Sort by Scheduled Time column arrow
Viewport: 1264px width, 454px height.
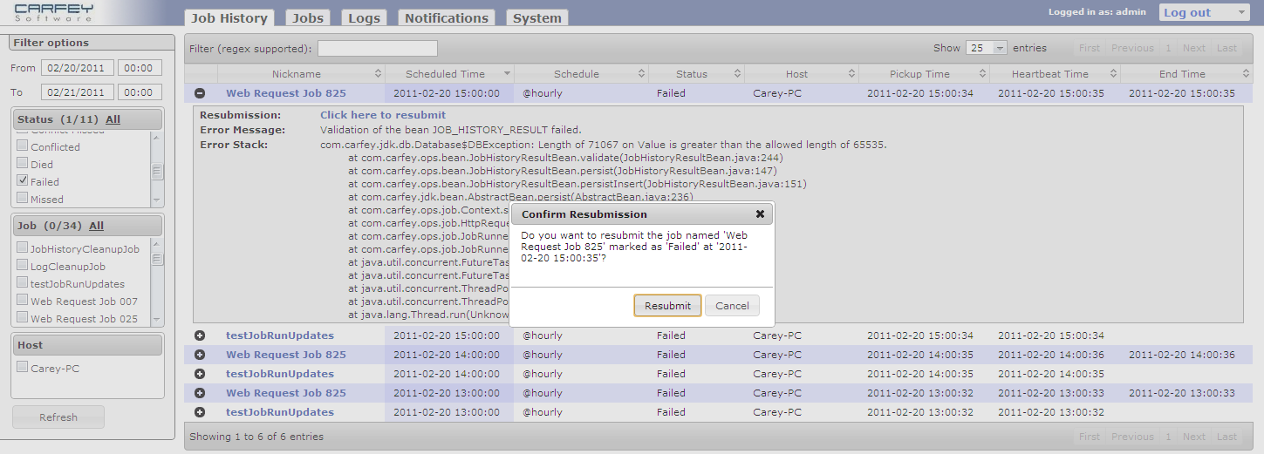click(505, 74)
